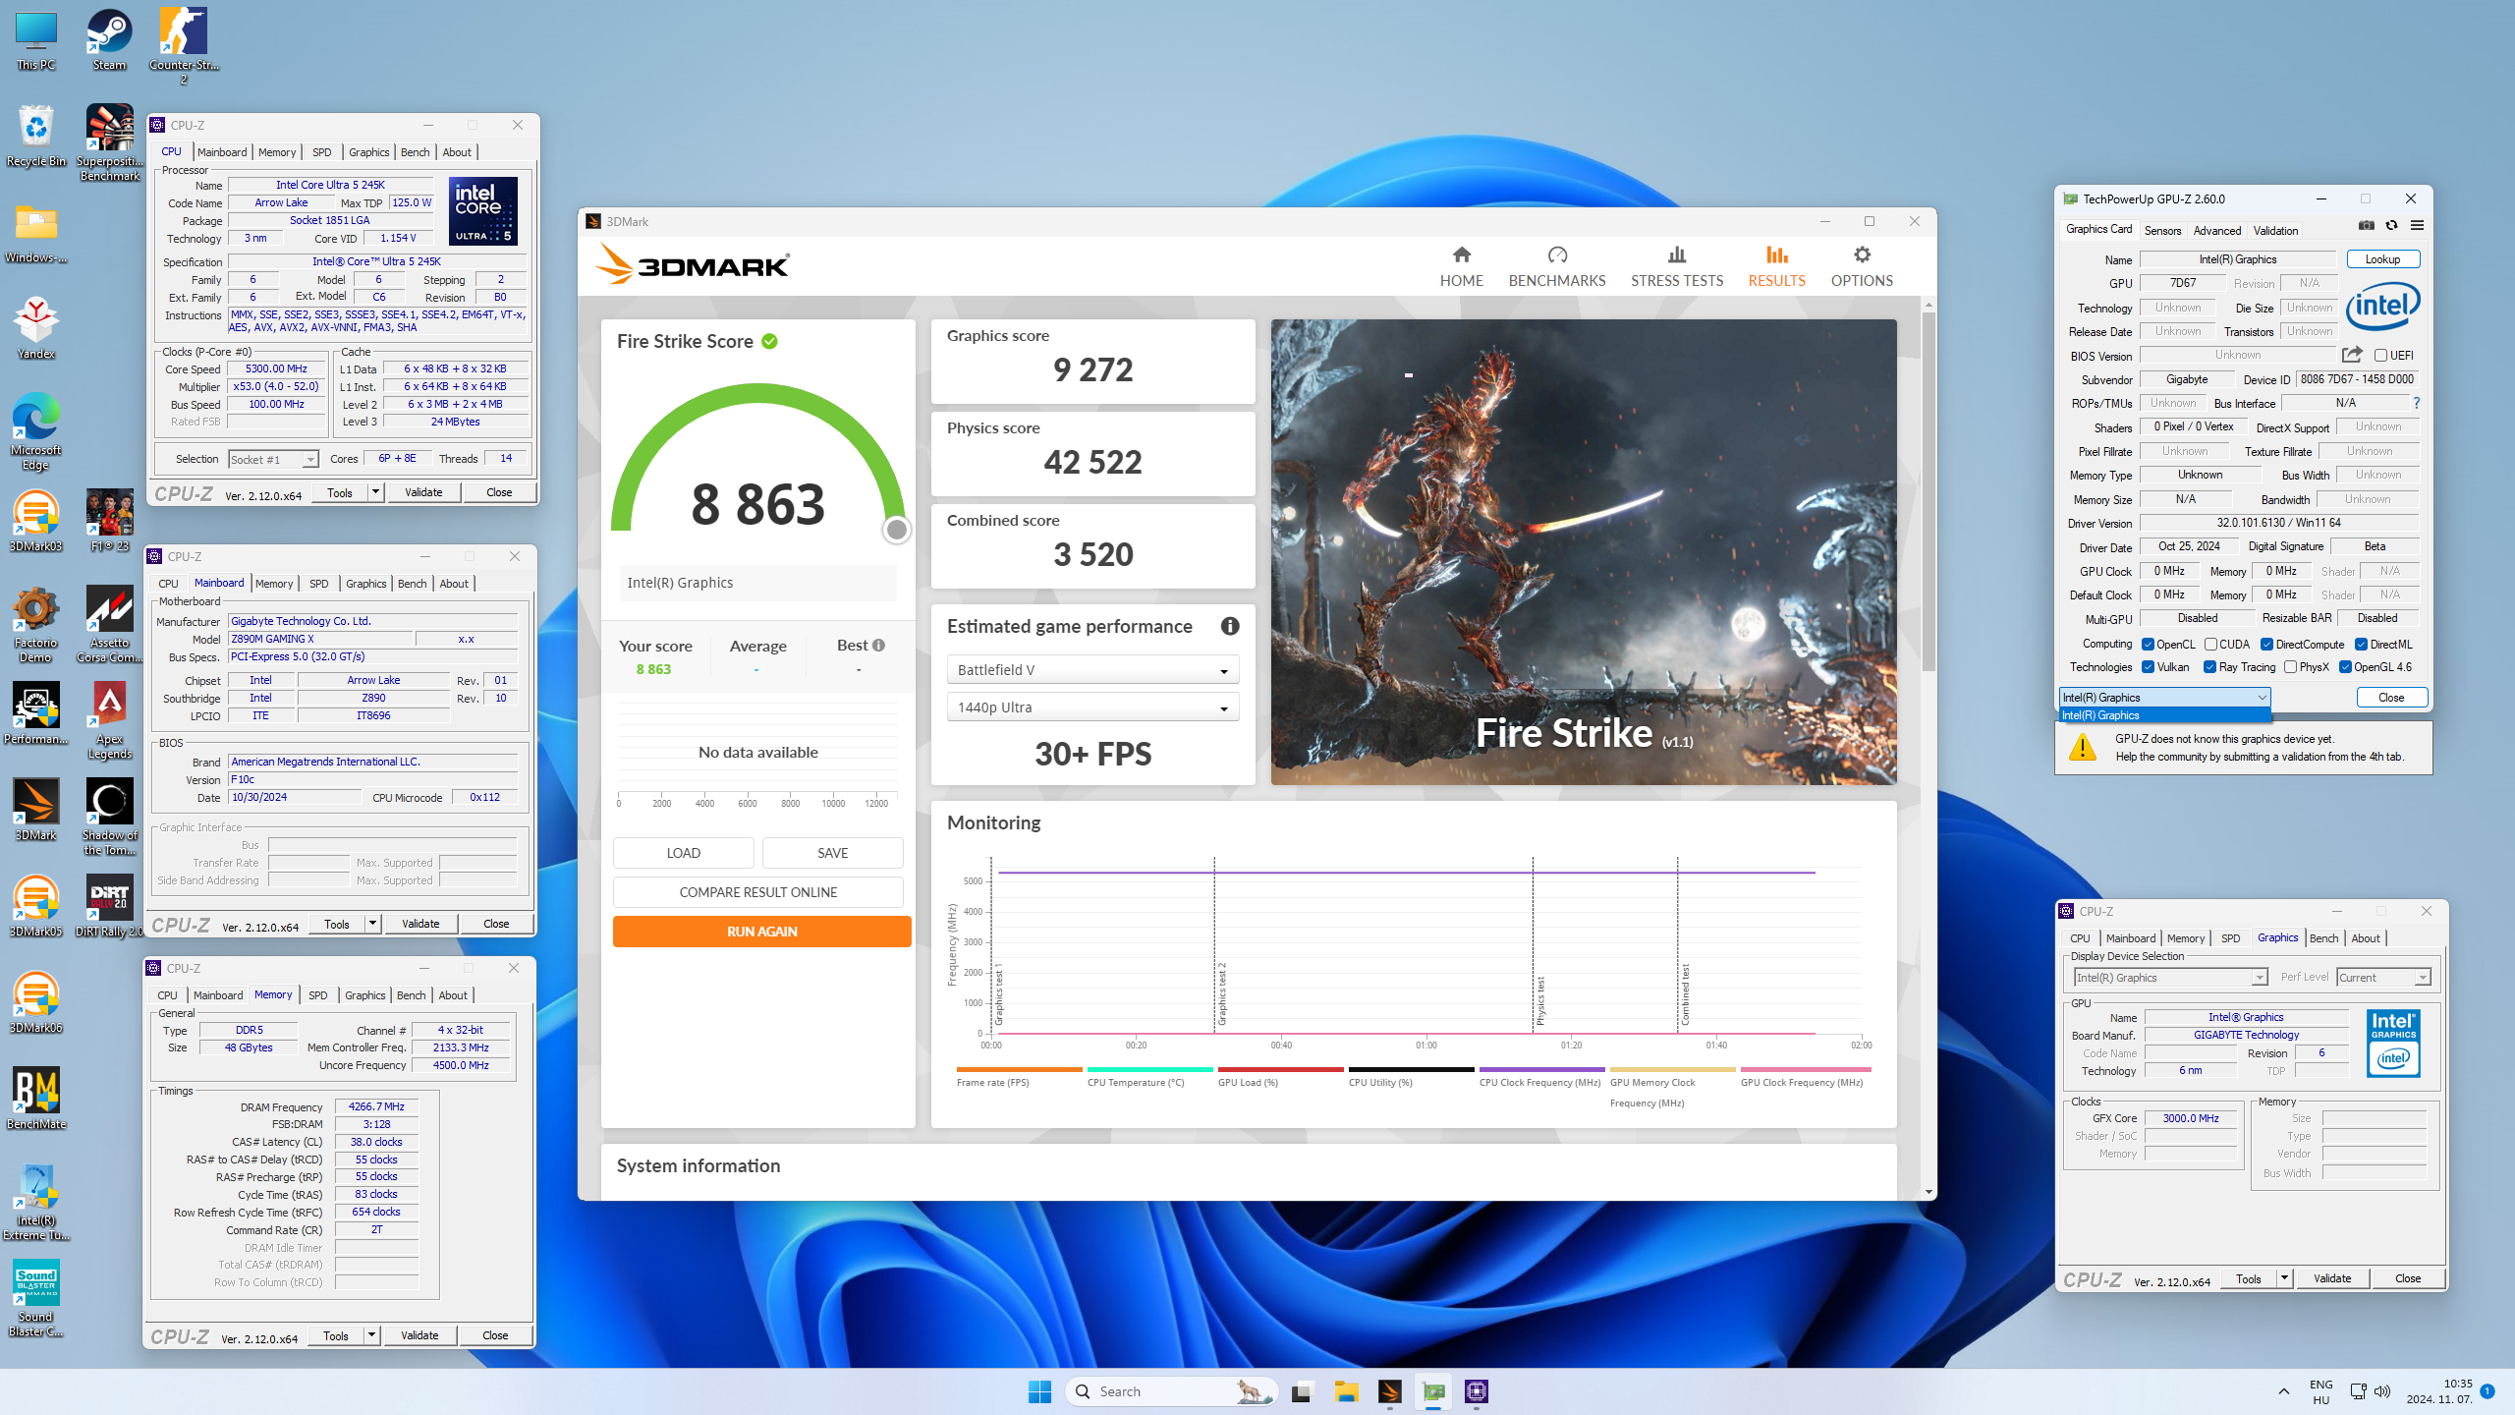2515x1415 pixels.
Task: Expand Tools dropdown arrow in CPU-Z CPU window
Action: pyautogui.click(x=375, y=492)
